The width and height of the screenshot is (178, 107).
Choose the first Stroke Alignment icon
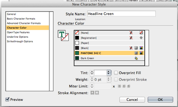click(92, 93)
